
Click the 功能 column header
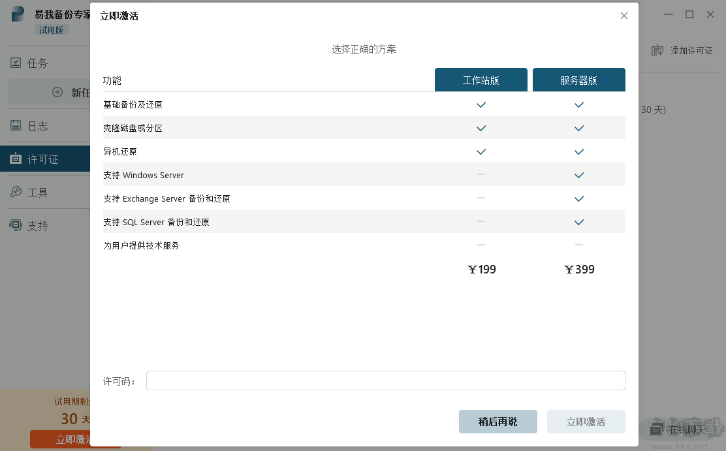coord(112,80)
